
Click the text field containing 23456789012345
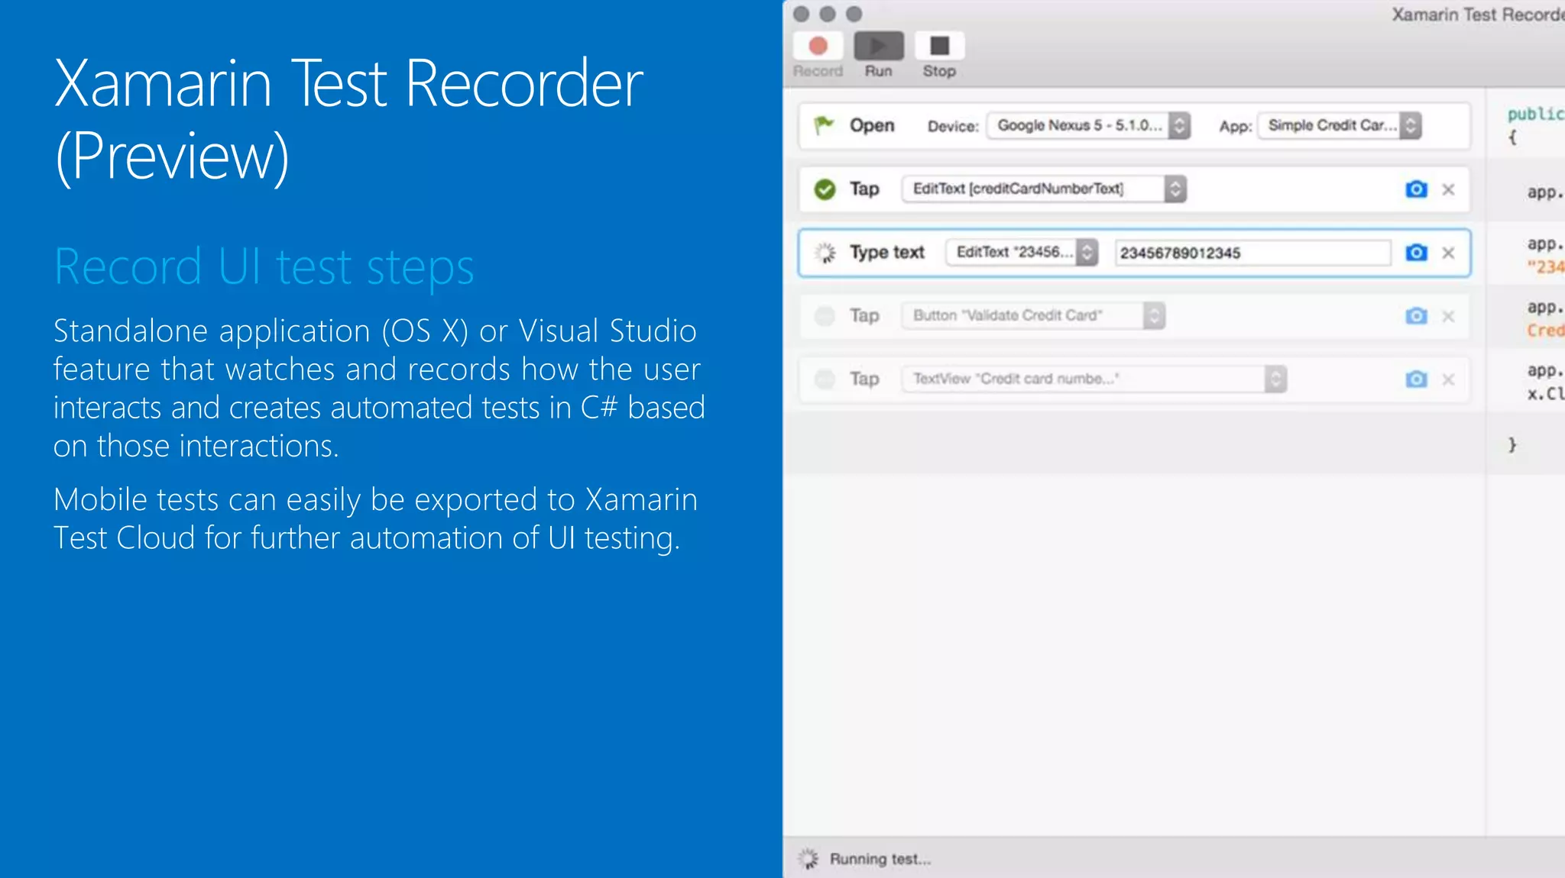click(1252, 253)
